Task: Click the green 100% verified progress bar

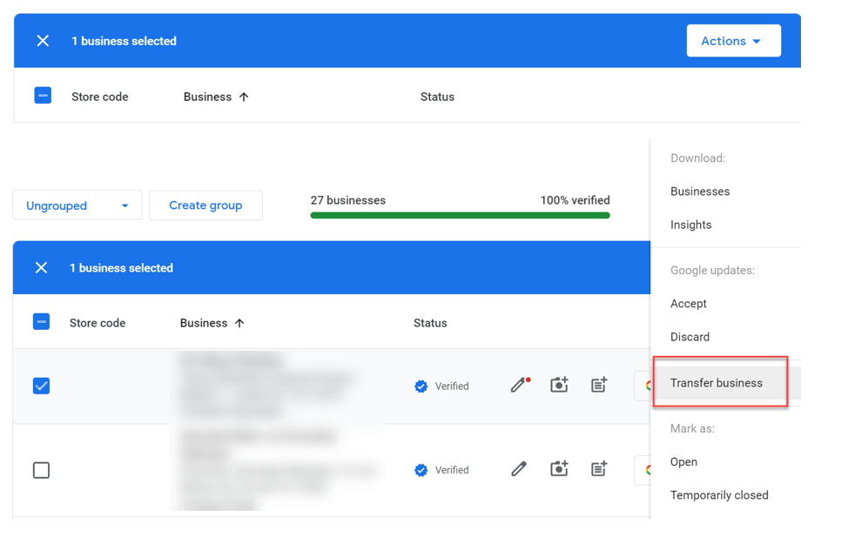Action: coord(460,214)
